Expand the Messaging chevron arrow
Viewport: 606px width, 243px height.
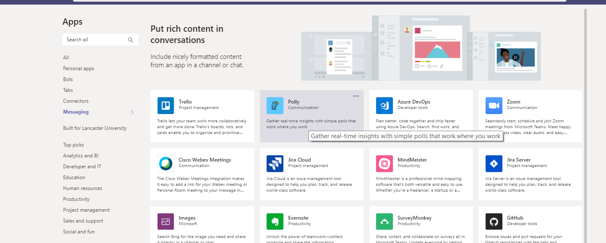[132, 112]
